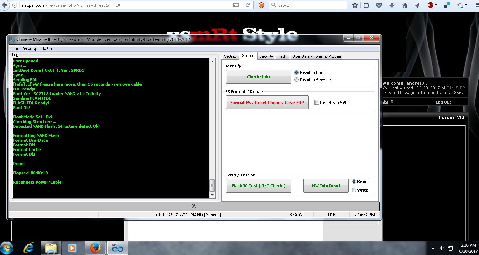Image resolution: width=479 pixels, height=255 pixels.
Task: Select the Read in Boot radio option
Action: tap(310, 72)
